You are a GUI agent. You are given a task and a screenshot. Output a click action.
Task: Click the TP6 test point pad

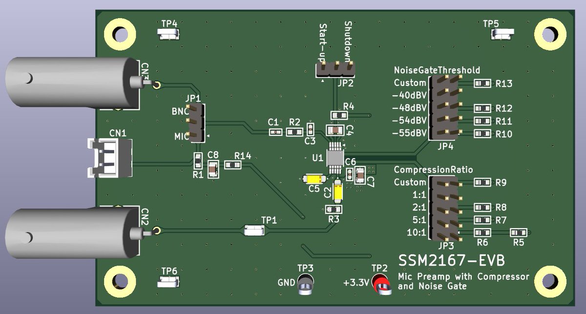pos(169,281)
